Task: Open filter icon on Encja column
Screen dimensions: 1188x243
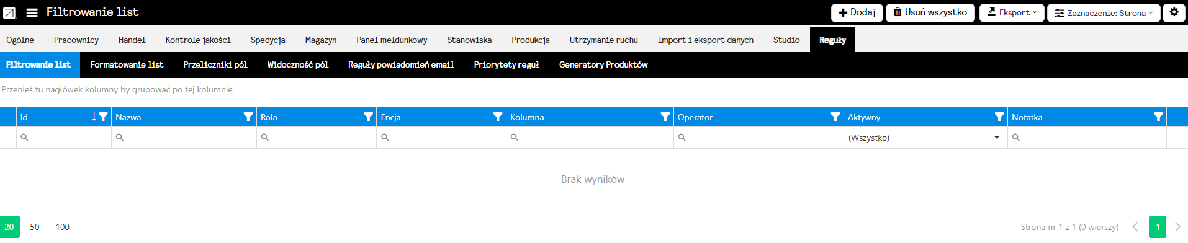Action: 498,117
